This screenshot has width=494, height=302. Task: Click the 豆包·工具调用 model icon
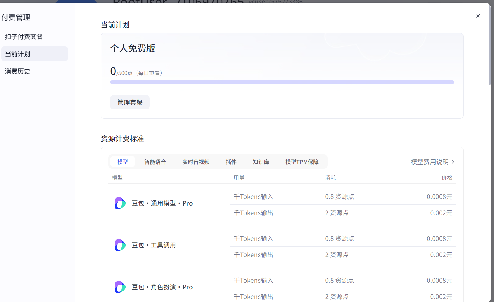pos(120,245)
